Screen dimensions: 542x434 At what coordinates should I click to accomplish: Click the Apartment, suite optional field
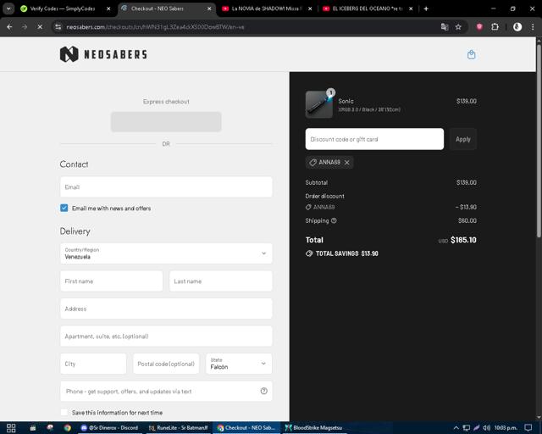(x=166, y=336)
